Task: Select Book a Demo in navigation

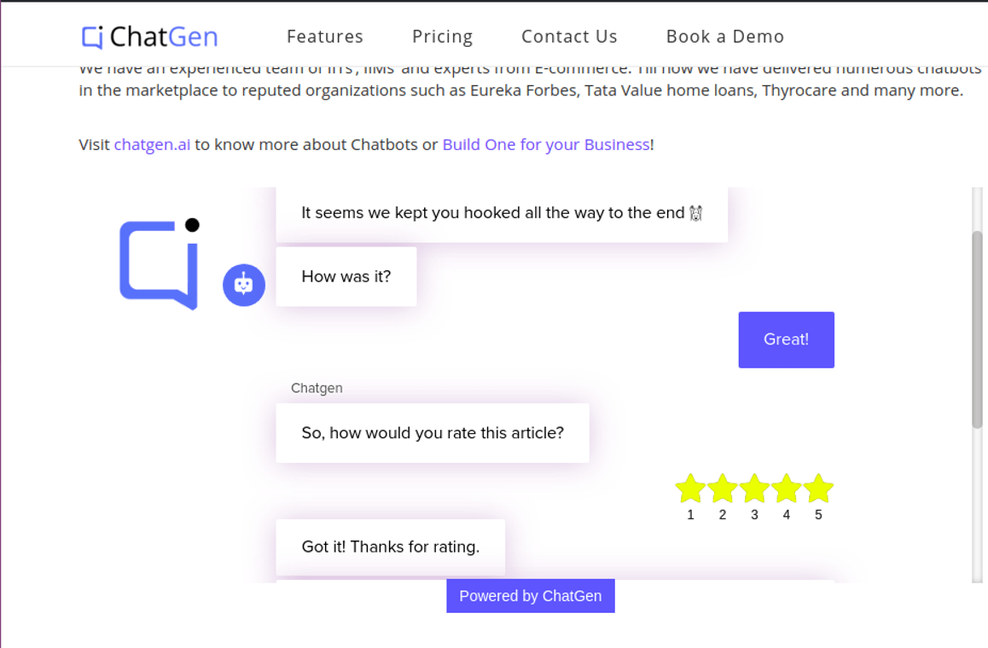Action: pyautogui.click(x=725, y=37)
